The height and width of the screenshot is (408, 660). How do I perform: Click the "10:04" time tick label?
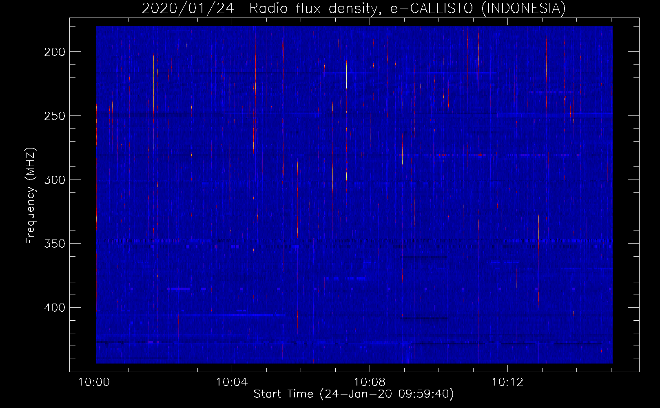232,382
